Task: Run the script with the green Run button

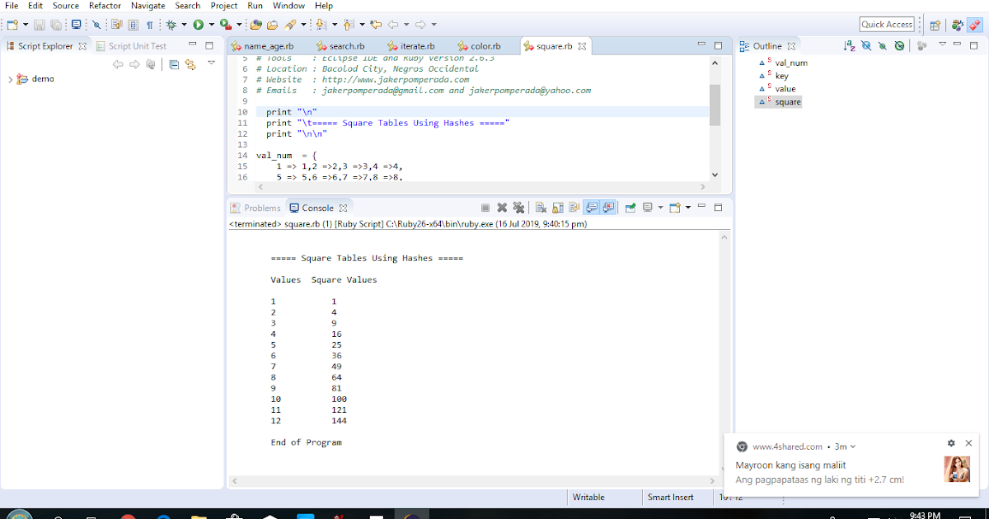Action: tap(198, 24)
